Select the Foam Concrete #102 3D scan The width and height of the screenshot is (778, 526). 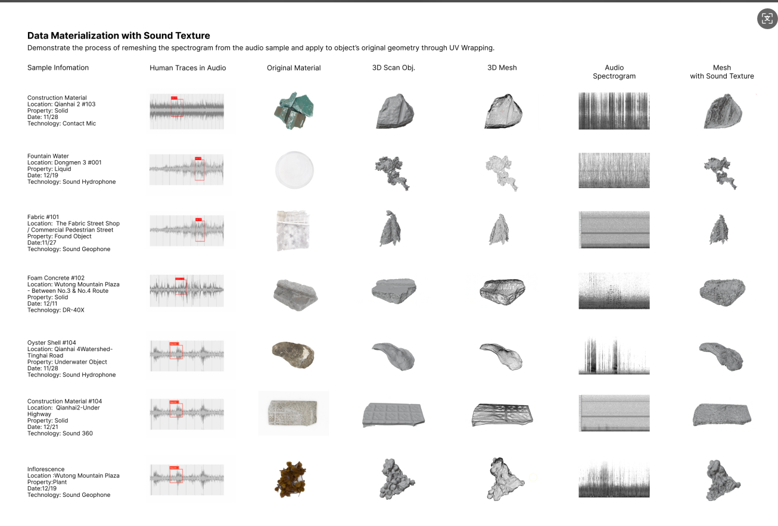(395, 292)
